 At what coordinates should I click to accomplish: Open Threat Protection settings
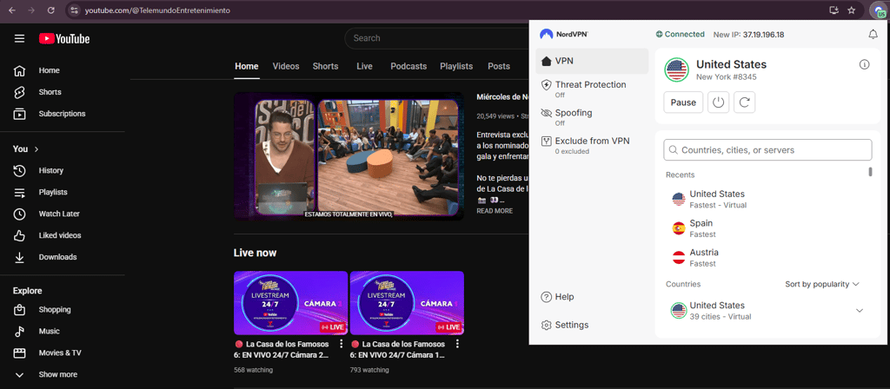pyautogui.click(x=591, y=89)
